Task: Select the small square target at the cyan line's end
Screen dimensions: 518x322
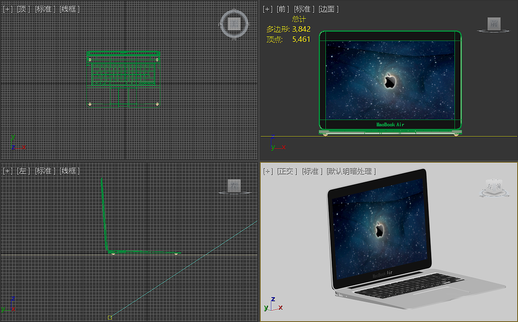Action: [x=110, y=317]
